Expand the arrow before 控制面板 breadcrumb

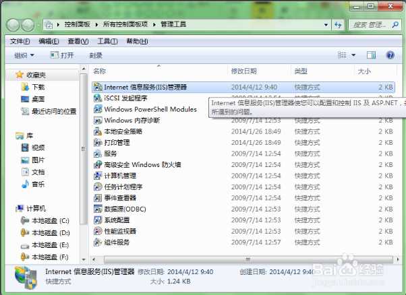[58, 24]
